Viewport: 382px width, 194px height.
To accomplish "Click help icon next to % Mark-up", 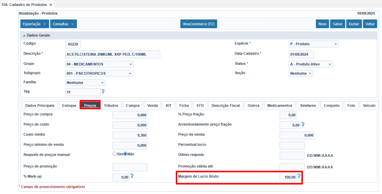I will 132,177.
